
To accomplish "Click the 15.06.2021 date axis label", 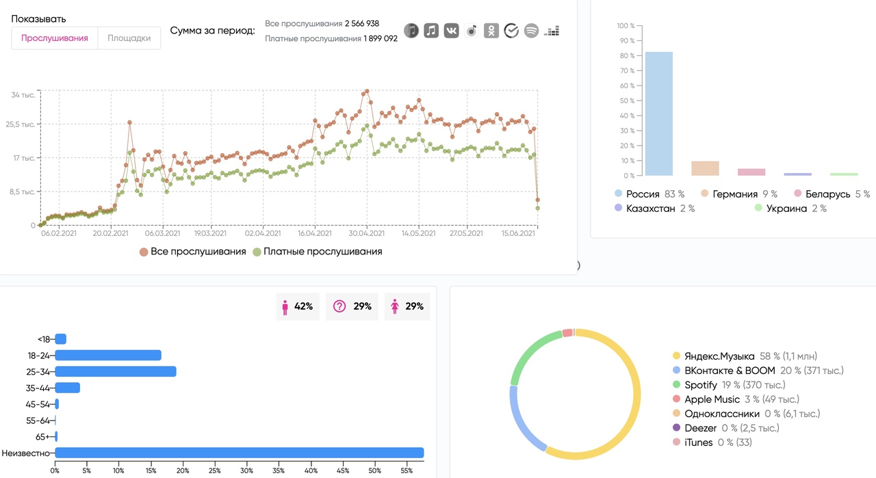I will (x=518, y=233).
